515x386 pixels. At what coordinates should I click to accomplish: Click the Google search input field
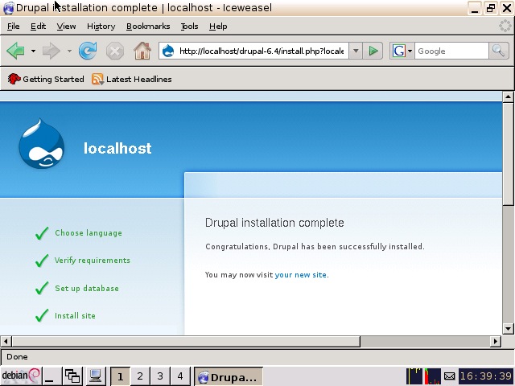tap(451, 51)
